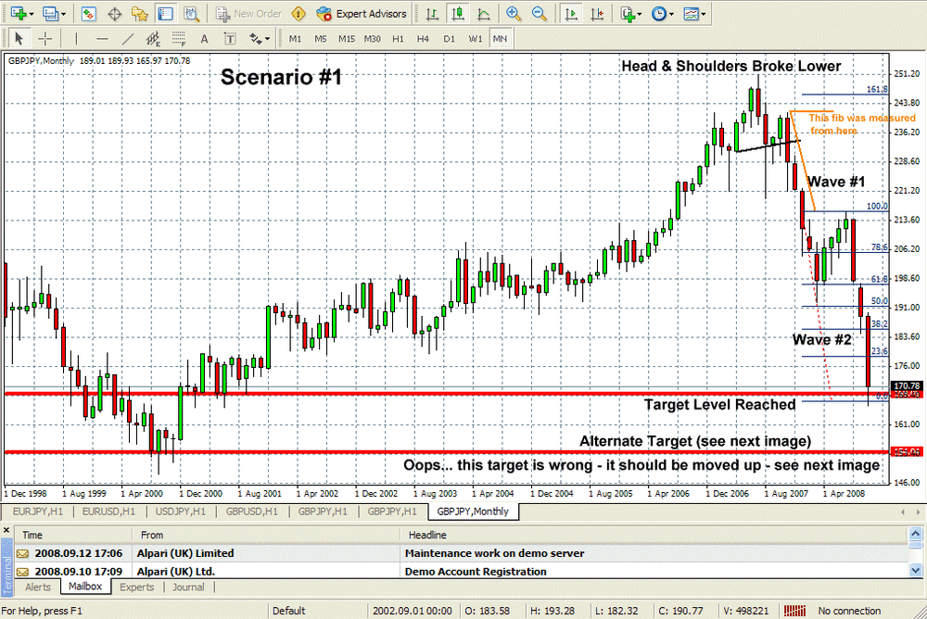Click the New Chart icon
The height and width of the screenshot is (619, 927).
[x=18, y=14]
